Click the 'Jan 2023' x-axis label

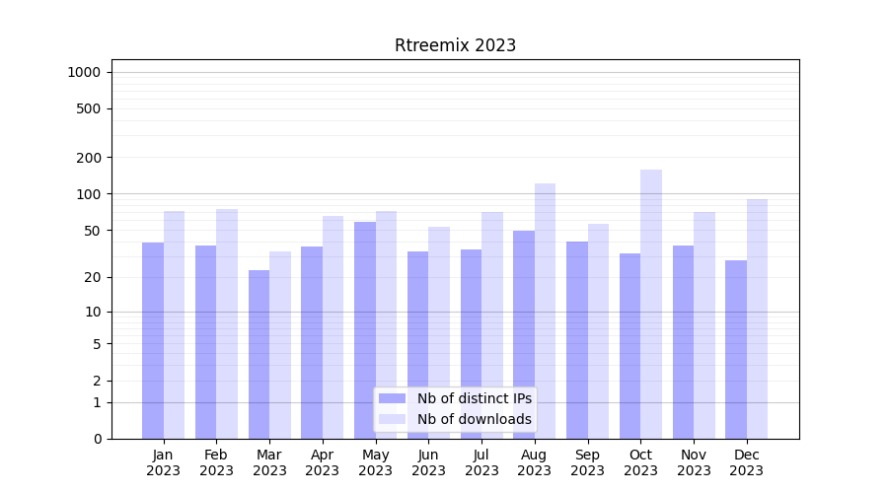[164, 462]
